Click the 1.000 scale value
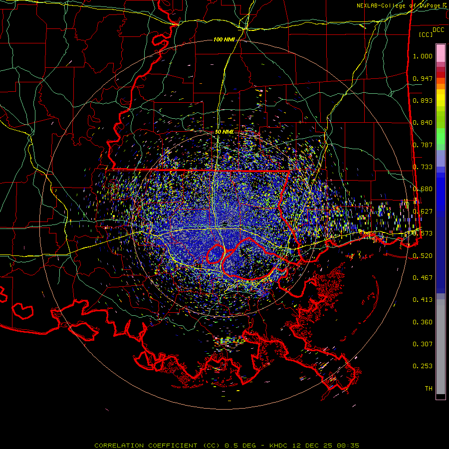The image size is (449, 449). (423, 56)
